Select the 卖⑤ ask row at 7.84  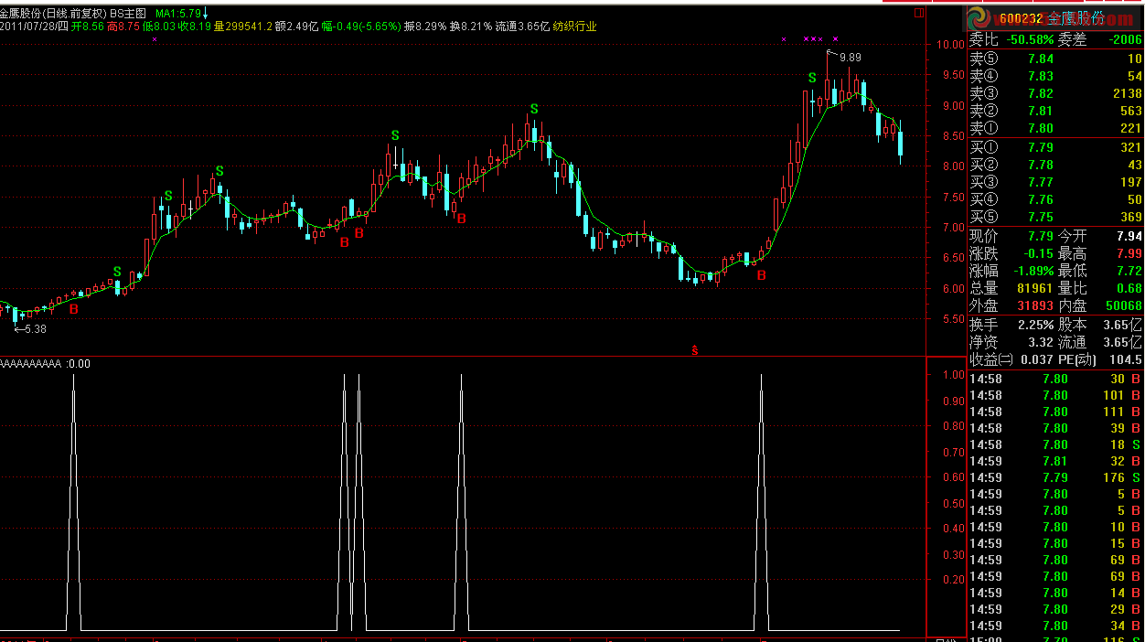pos(1056,59)
